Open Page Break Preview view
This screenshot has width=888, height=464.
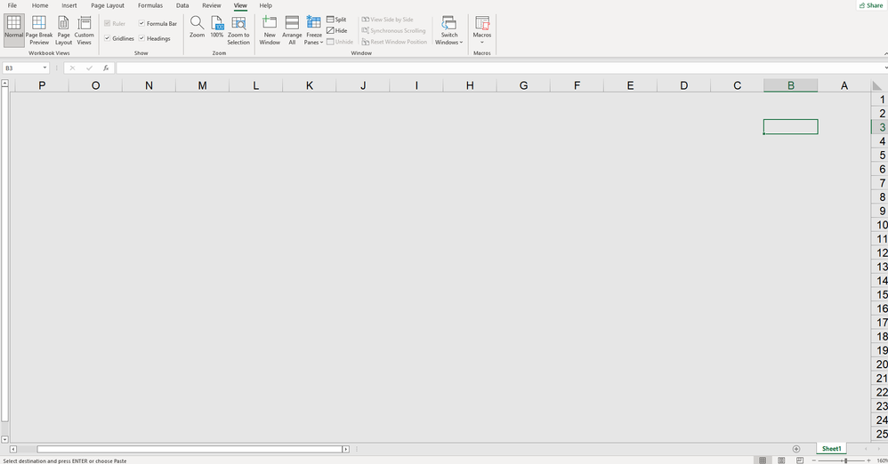[39, 30]
